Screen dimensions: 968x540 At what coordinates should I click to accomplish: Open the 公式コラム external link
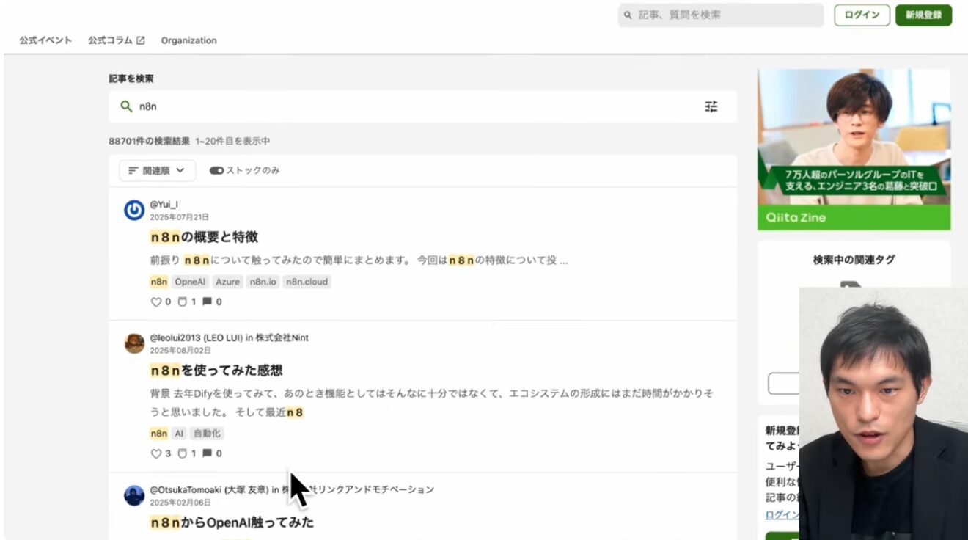[x=116, y=40]
